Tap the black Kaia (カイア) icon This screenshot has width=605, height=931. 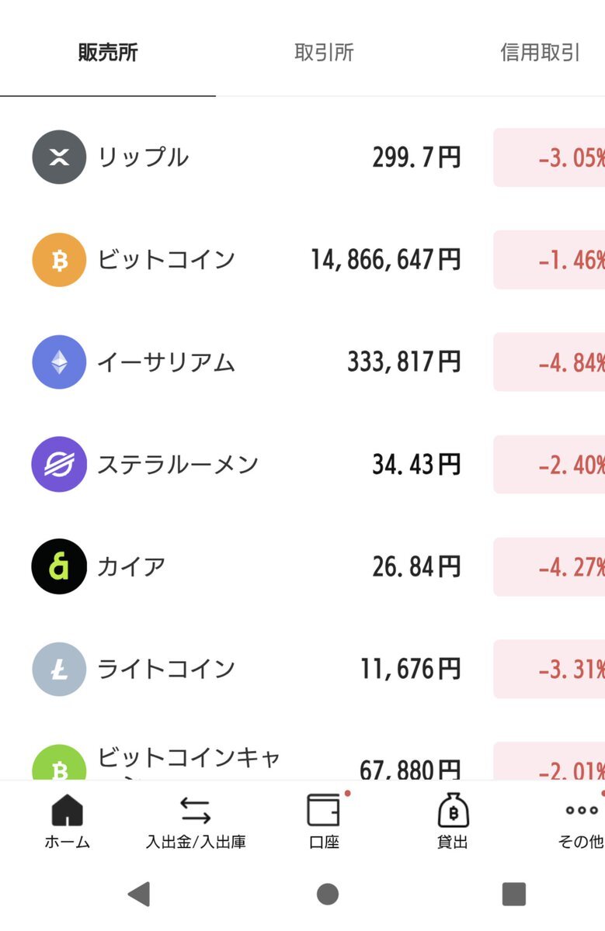[59, 566]
